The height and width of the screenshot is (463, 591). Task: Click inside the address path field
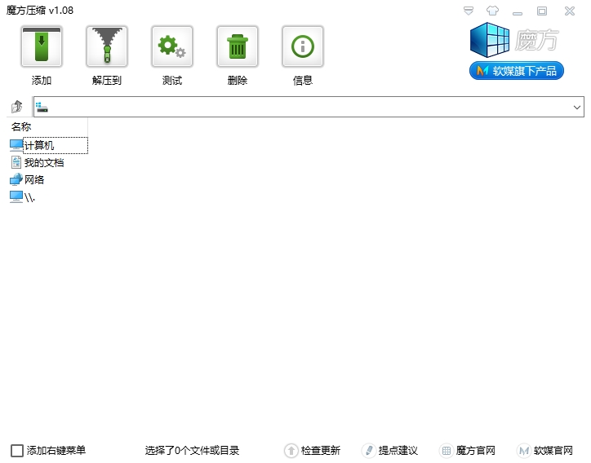(x=302, y=108)
